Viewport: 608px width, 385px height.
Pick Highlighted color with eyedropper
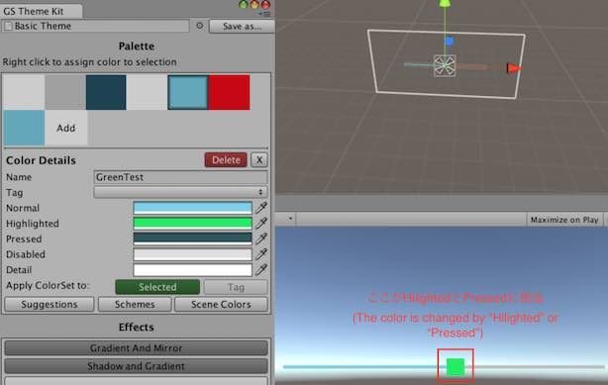261,224
